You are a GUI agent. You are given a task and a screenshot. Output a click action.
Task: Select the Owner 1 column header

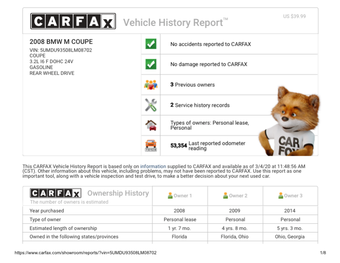(179, 196)
